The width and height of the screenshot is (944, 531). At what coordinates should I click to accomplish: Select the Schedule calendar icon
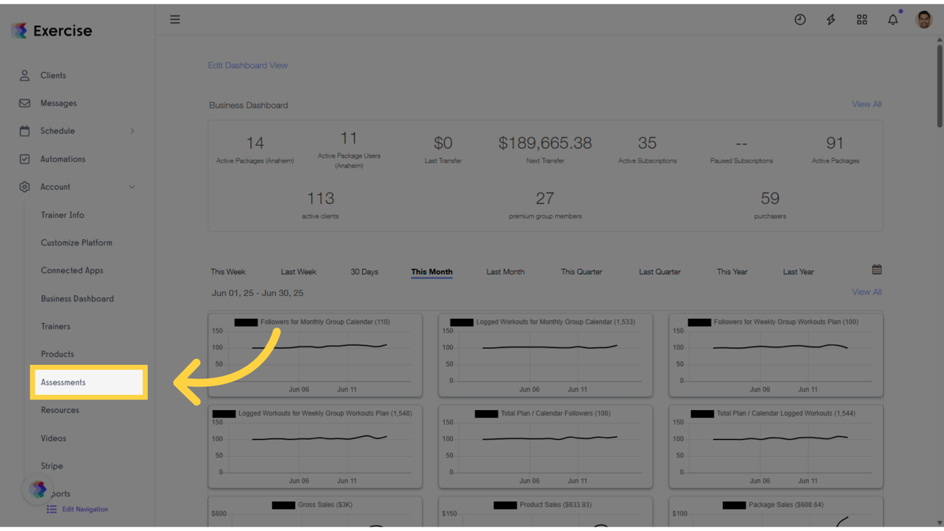(x=24, y=131)
